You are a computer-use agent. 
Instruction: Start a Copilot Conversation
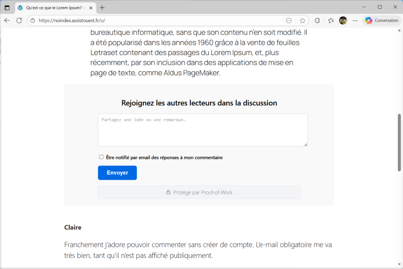tap(381, 20)
